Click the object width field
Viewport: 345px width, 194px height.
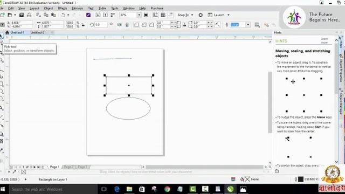52,23
